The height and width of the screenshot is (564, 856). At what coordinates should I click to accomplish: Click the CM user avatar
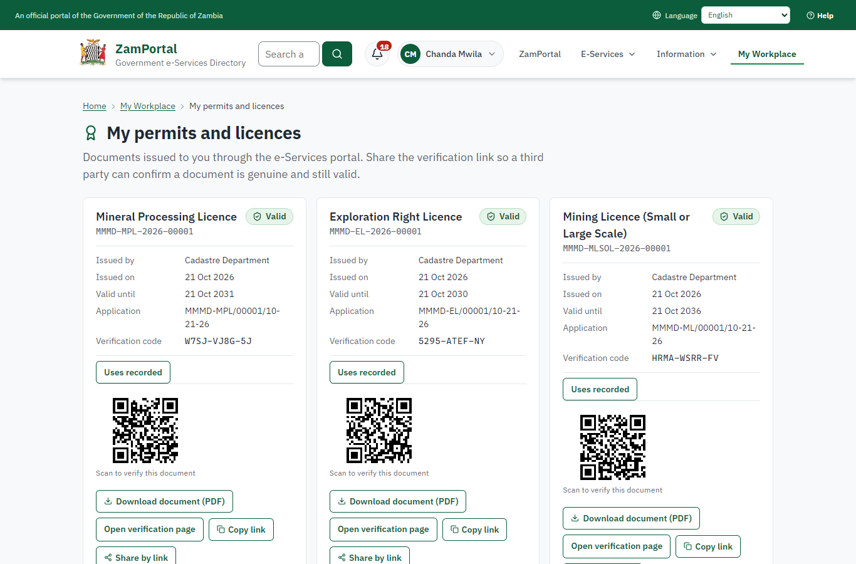click(x=410, y=54)
